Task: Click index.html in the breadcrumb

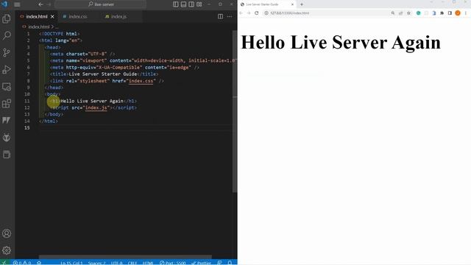Action: coord(39,26)
